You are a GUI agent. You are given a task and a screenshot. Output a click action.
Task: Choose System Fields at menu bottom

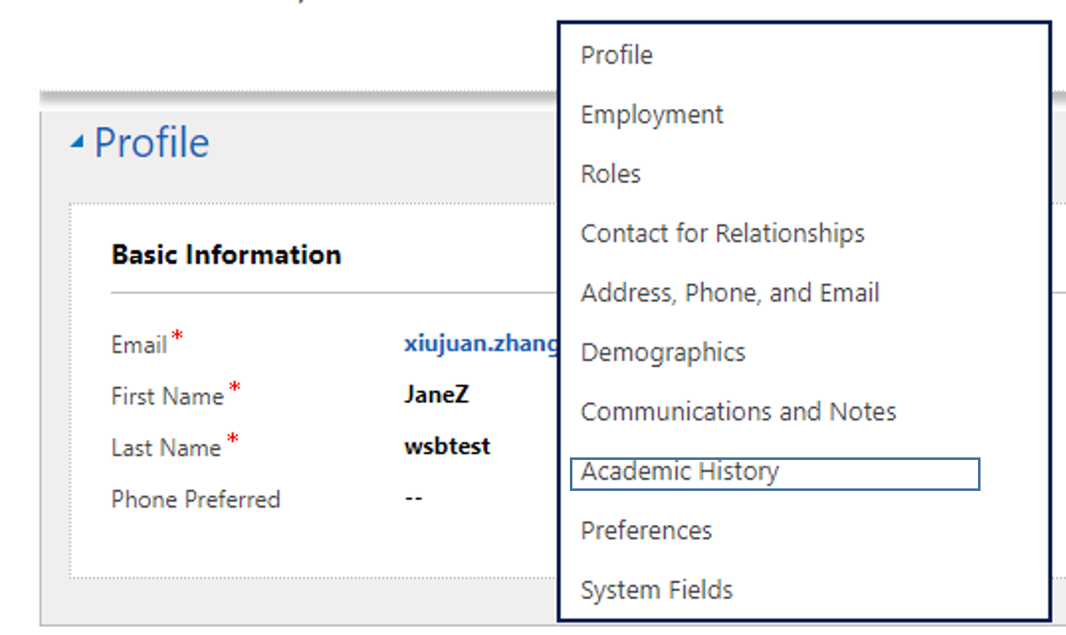657,591
